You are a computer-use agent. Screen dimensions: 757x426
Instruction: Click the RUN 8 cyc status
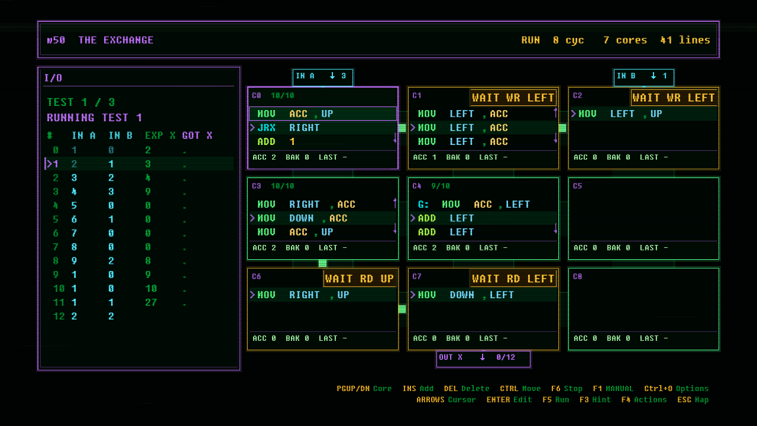(552, 40)
